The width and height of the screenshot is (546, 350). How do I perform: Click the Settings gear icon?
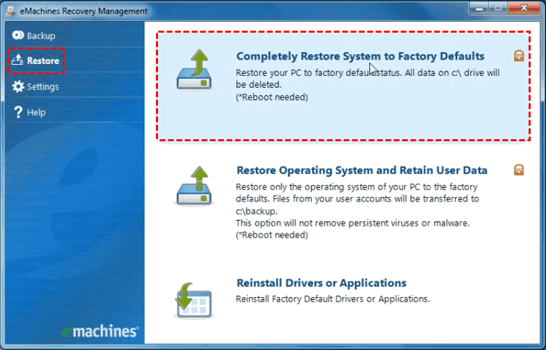[18, 86]
